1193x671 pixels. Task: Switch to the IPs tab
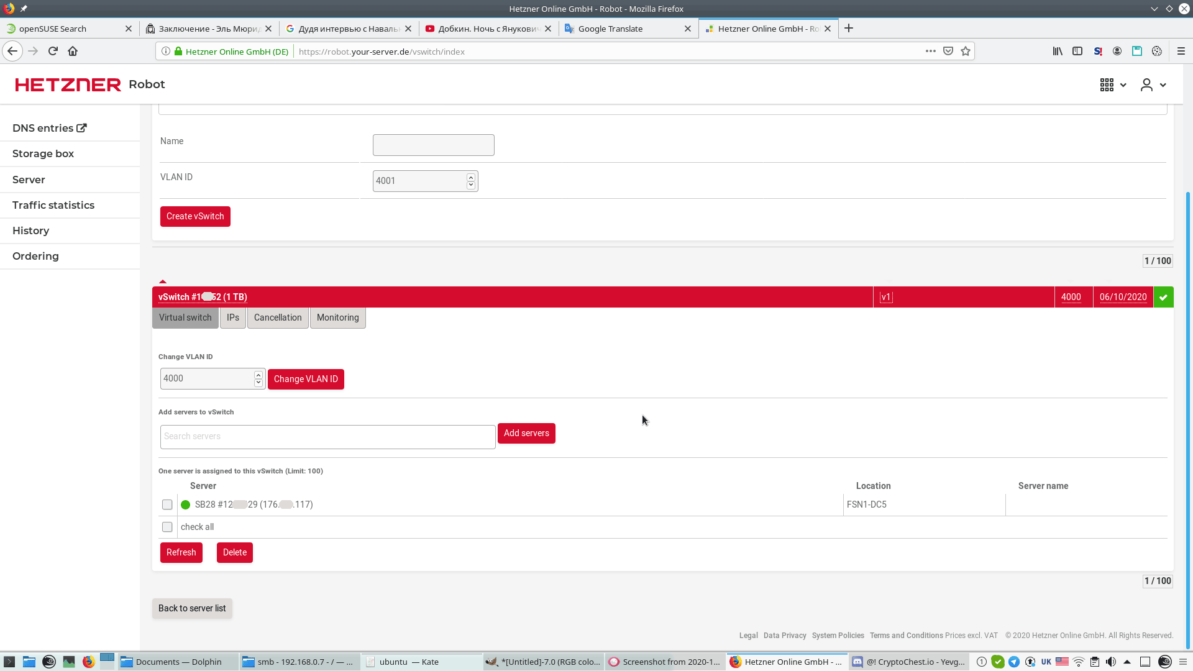(233, 317)
